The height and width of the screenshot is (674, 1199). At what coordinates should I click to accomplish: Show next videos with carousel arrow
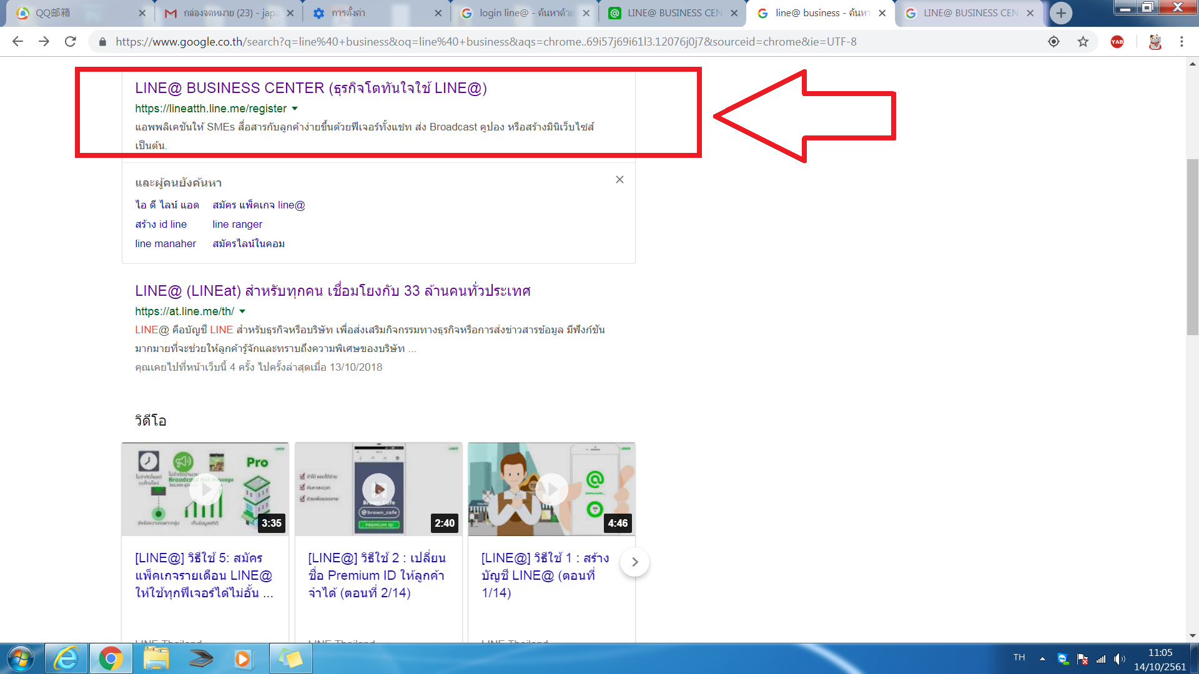click(634, 562)
